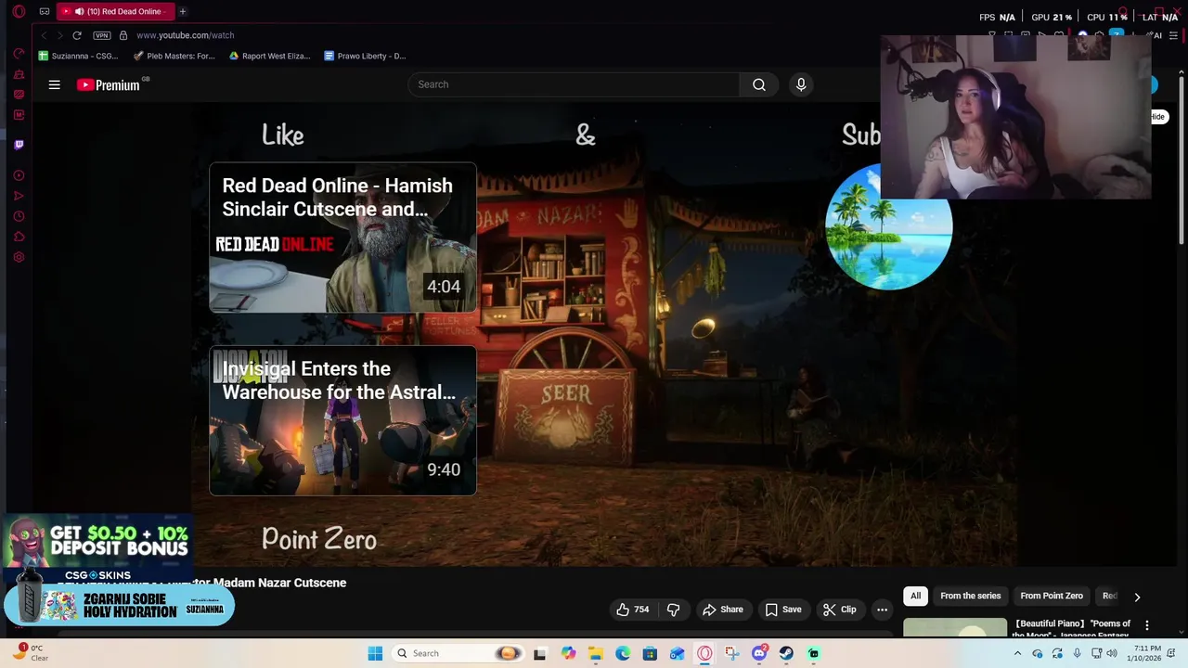Select the Red Dead Online tab
Viewport: 1188px width, 668px height.
point(115,11)
